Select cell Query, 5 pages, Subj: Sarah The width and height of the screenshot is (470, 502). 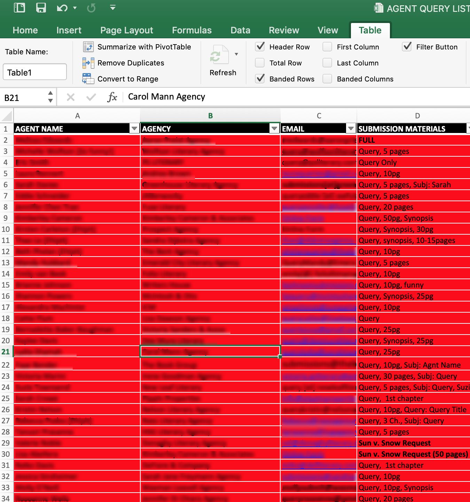pos(414,185)
